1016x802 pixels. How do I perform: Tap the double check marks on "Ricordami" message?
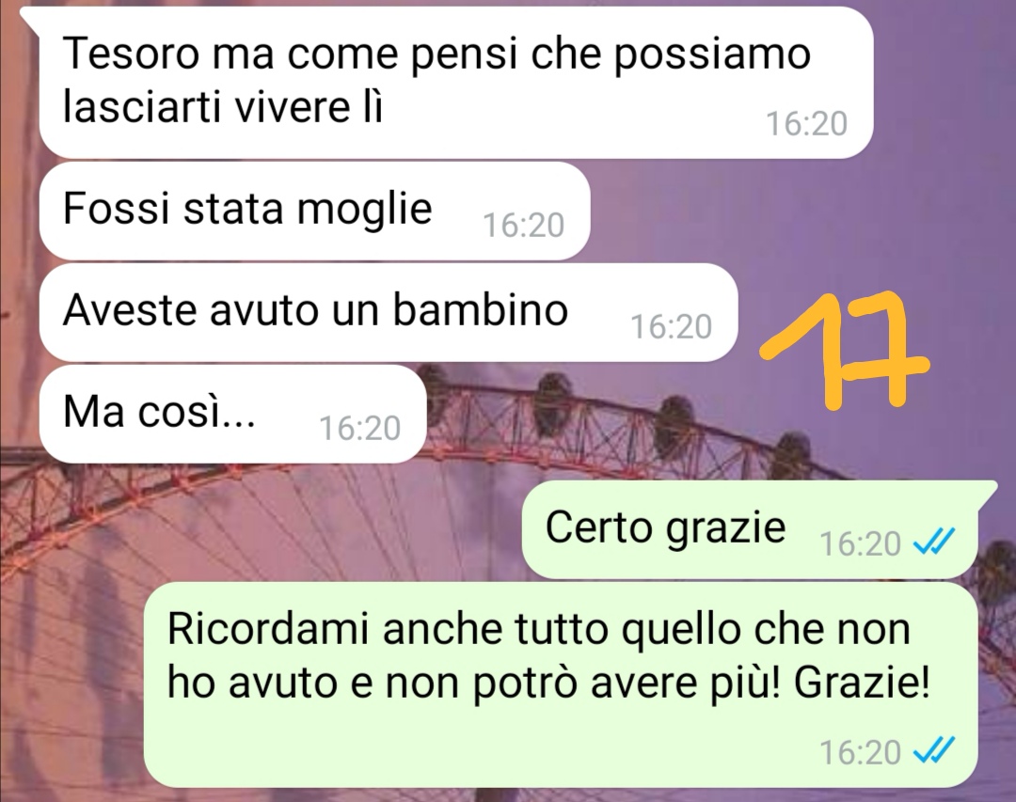click(934, 751)
